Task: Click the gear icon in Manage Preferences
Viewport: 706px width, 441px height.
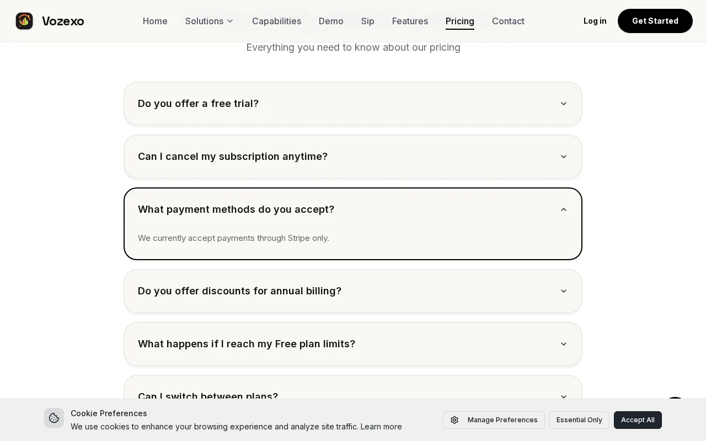Action: tap(454, 420)
